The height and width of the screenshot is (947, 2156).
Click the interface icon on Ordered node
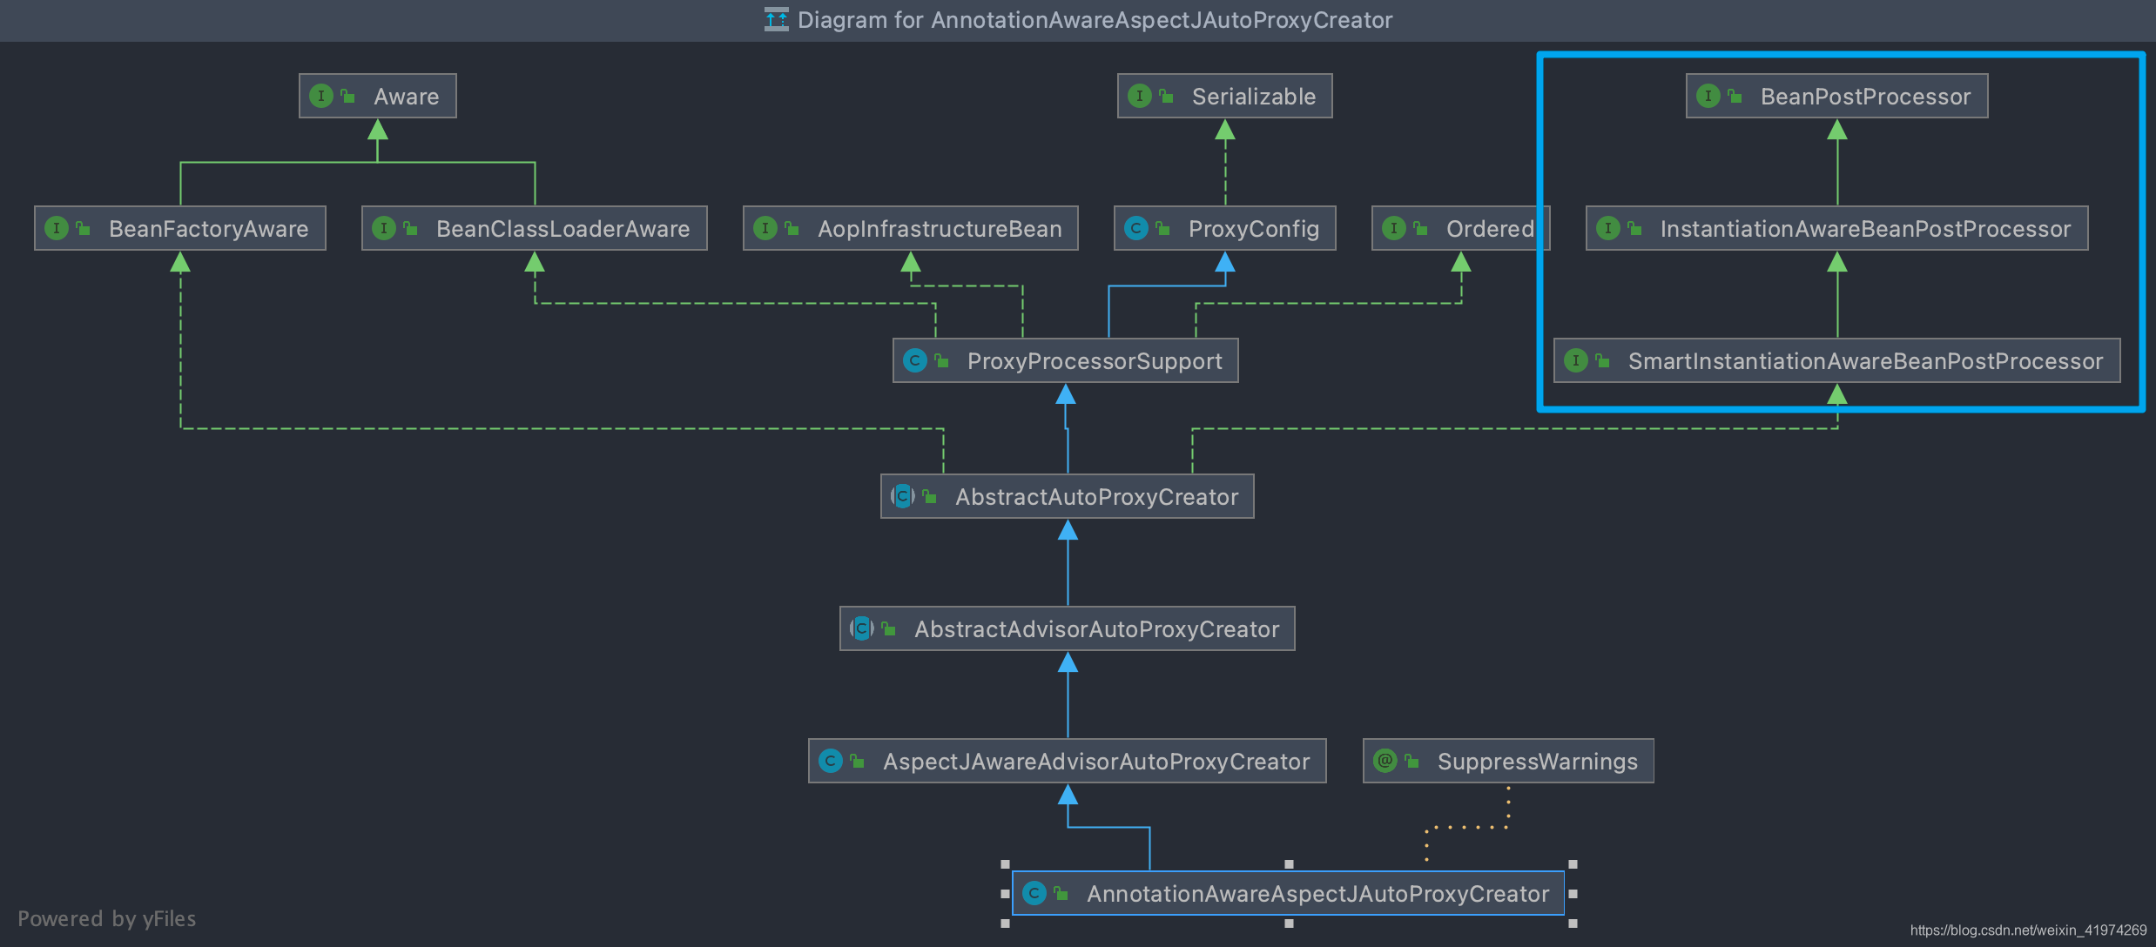(1393, 228)
